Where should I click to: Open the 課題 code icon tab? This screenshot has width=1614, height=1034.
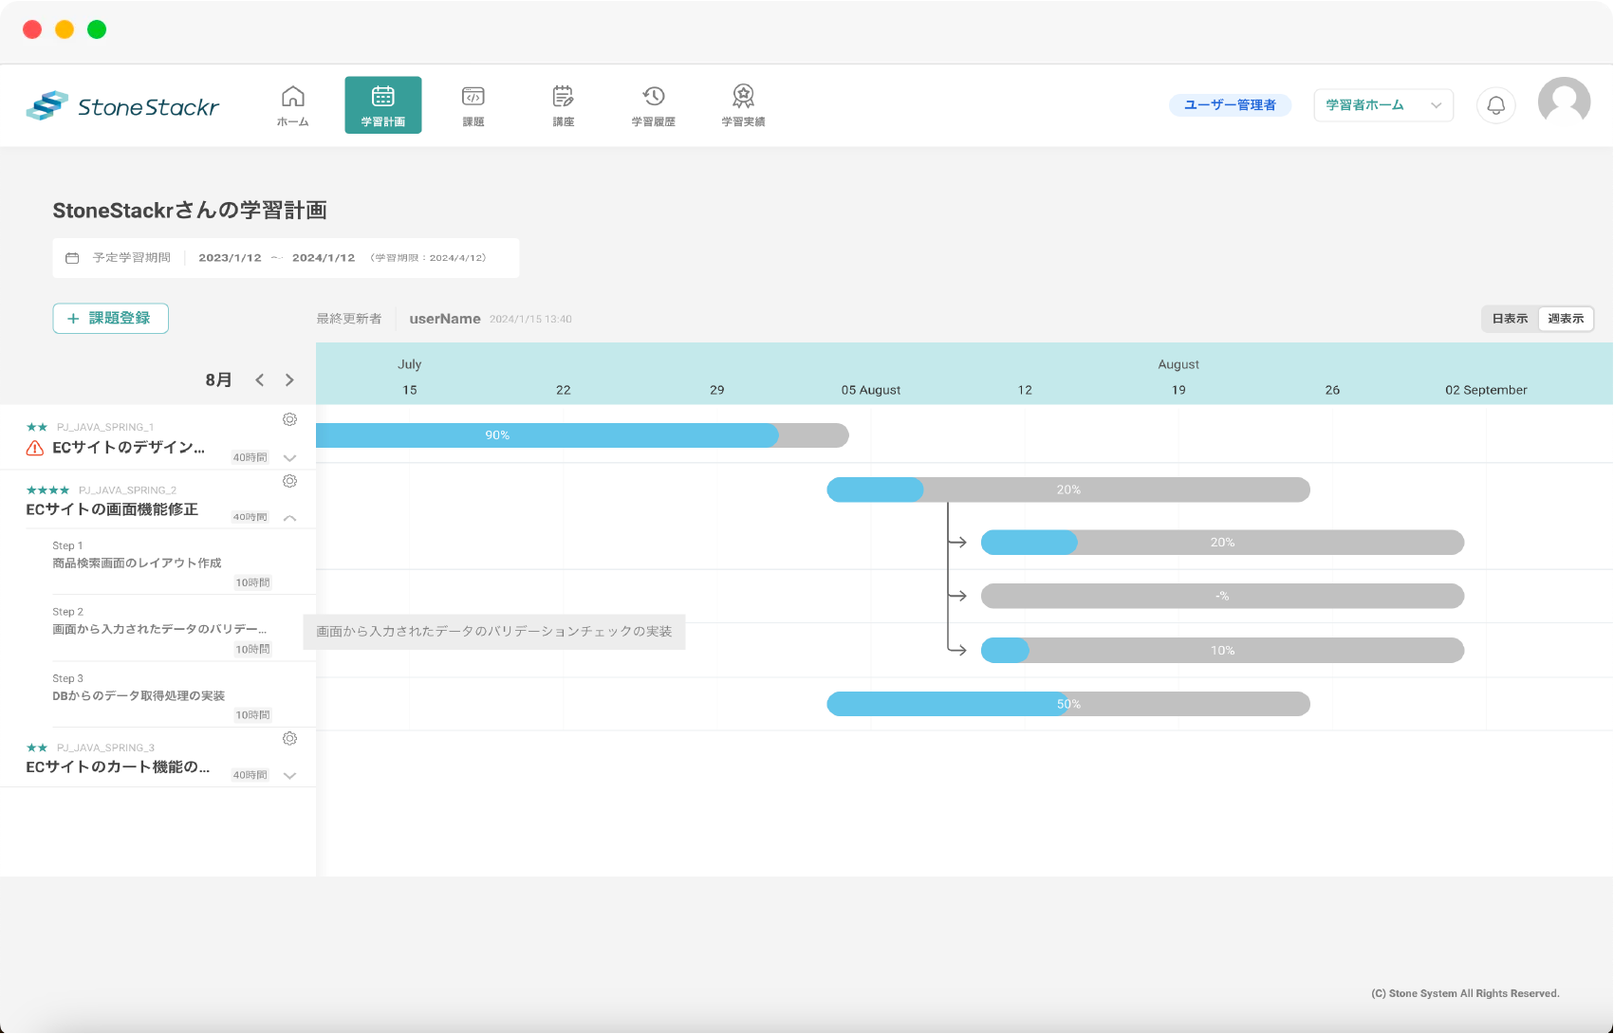473,105
